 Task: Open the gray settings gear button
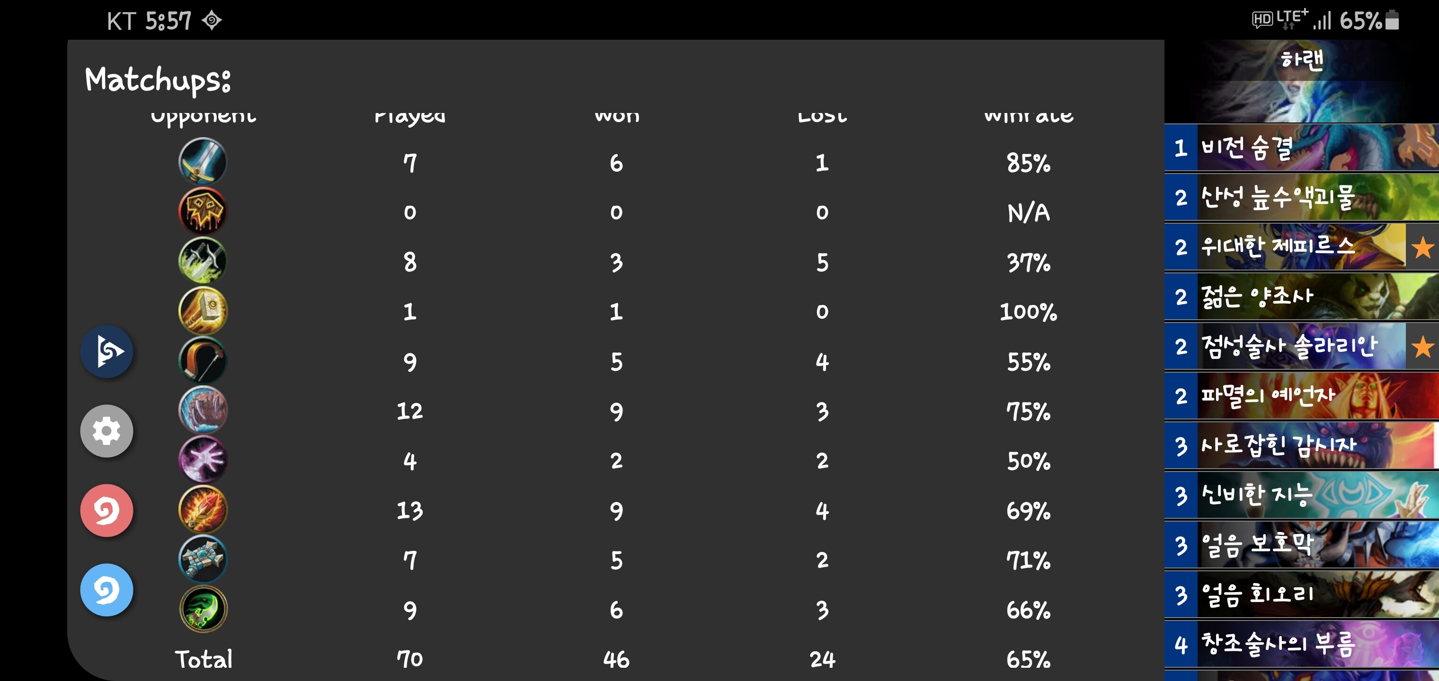[107, 431]
